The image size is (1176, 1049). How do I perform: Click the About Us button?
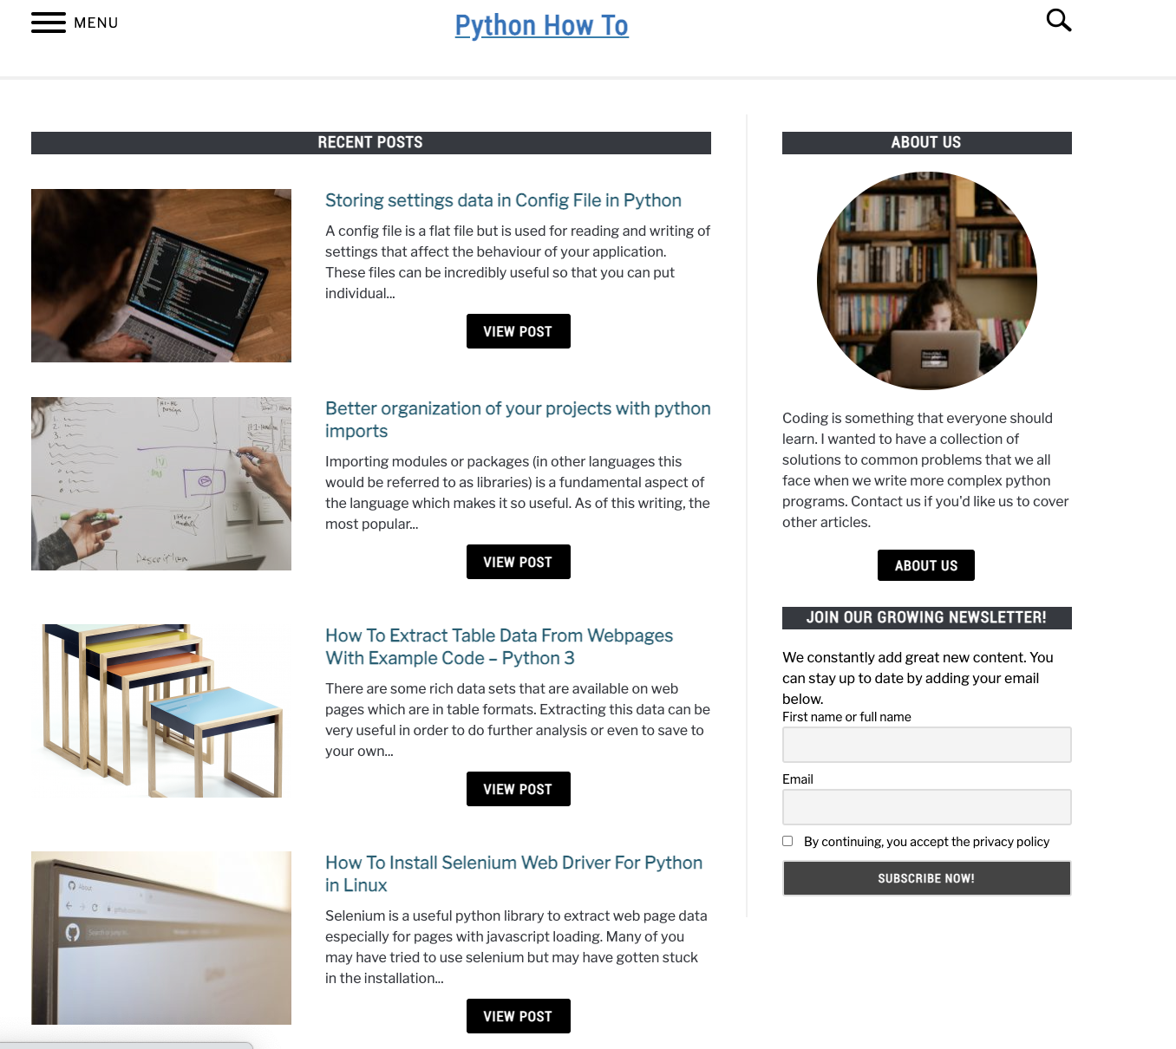coord(926,565)
